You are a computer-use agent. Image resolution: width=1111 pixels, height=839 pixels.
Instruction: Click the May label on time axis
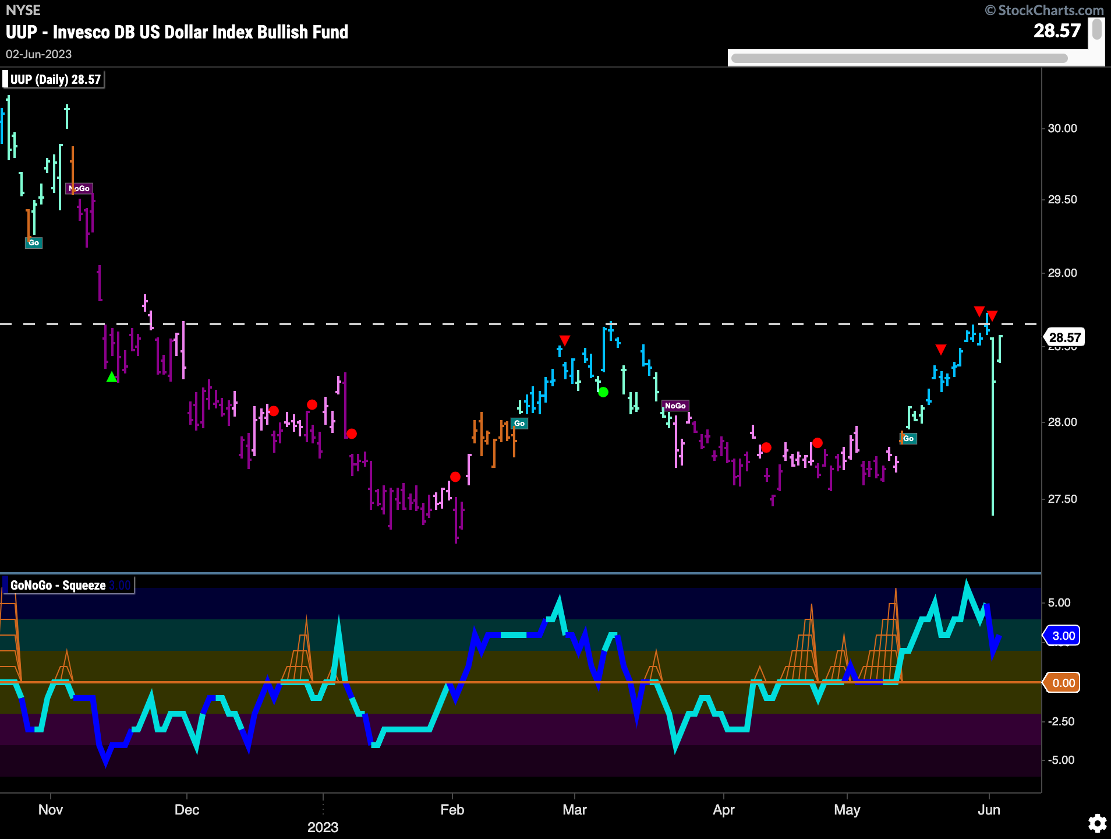coord(847,810)
